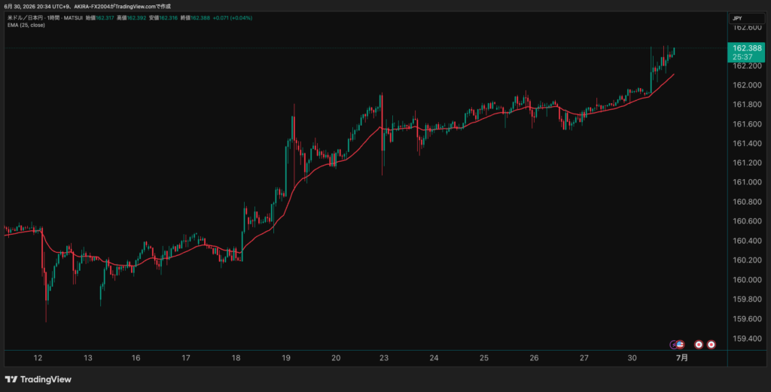Click the close value 162.388 in legend
The width and height of the screenshot is (771, 392).
click(200, 18)
